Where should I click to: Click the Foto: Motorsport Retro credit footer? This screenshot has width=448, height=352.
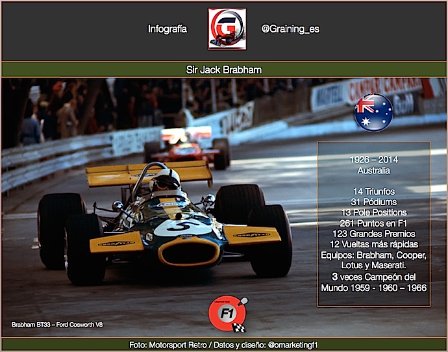223,344
